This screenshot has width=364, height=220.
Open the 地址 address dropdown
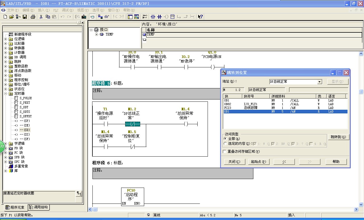[x=320, y=82]
